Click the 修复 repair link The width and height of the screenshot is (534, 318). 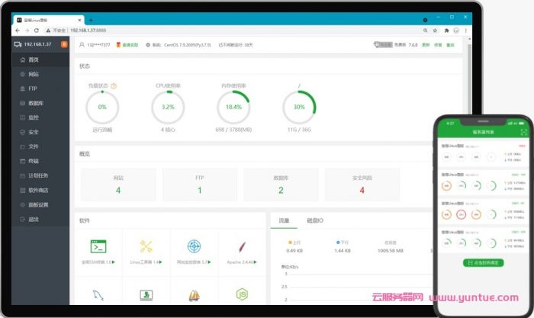click(438, 45)
